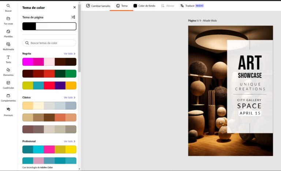Shuffle the page theme colors
The height and width of the screenshot is (171, 281).
pos(73,17)
